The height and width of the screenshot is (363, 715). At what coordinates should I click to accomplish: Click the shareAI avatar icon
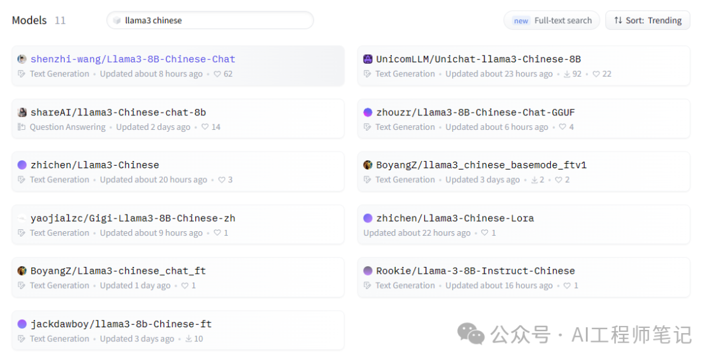[x=22, y=112]
